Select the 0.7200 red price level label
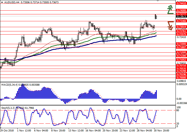Screen dimensions: 187x133 pyautogui.click(x=181, y=44)
